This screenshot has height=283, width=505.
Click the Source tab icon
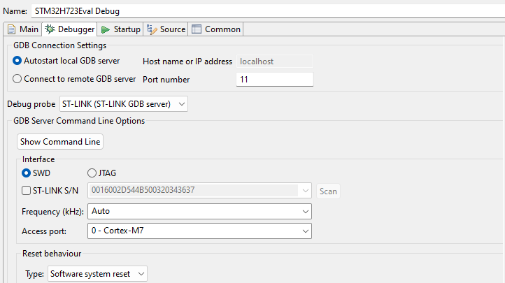point(152,29)
